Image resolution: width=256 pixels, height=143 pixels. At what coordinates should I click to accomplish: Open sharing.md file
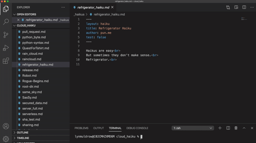(x=41, y=125)
